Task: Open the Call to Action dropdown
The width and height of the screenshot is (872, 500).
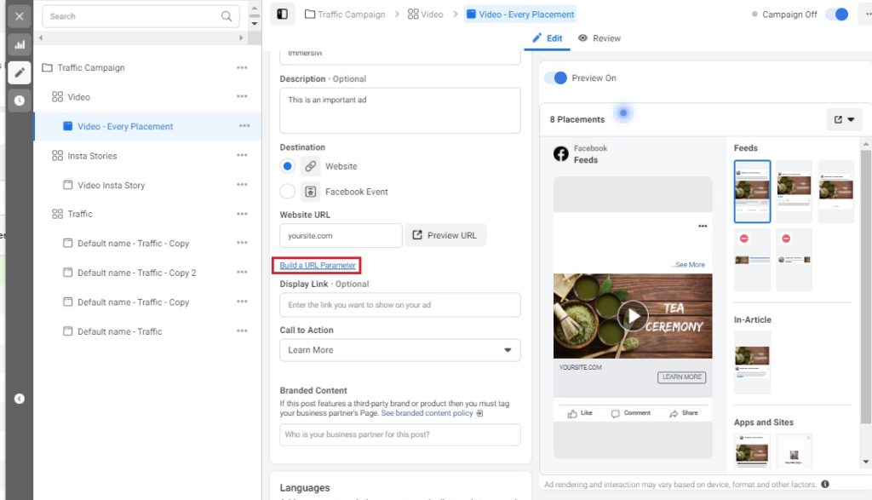Action: (399, 350)
